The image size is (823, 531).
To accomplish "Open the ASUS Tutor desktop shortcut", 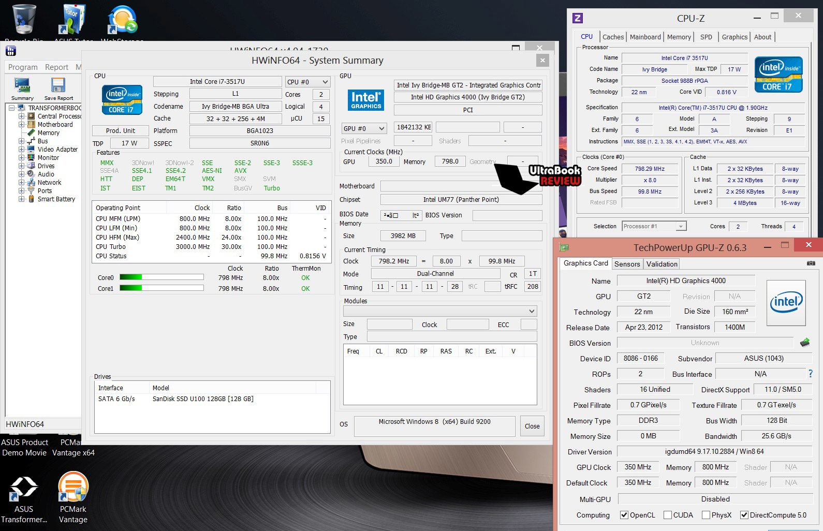I will pyautogui.click(x=73, y=22).
